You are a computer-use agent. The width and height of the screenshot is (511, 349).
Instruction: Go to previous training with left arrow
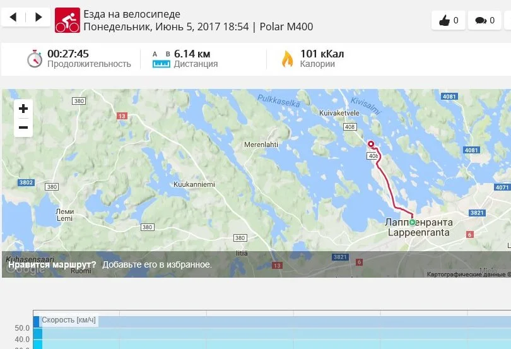tap(13, 17)
